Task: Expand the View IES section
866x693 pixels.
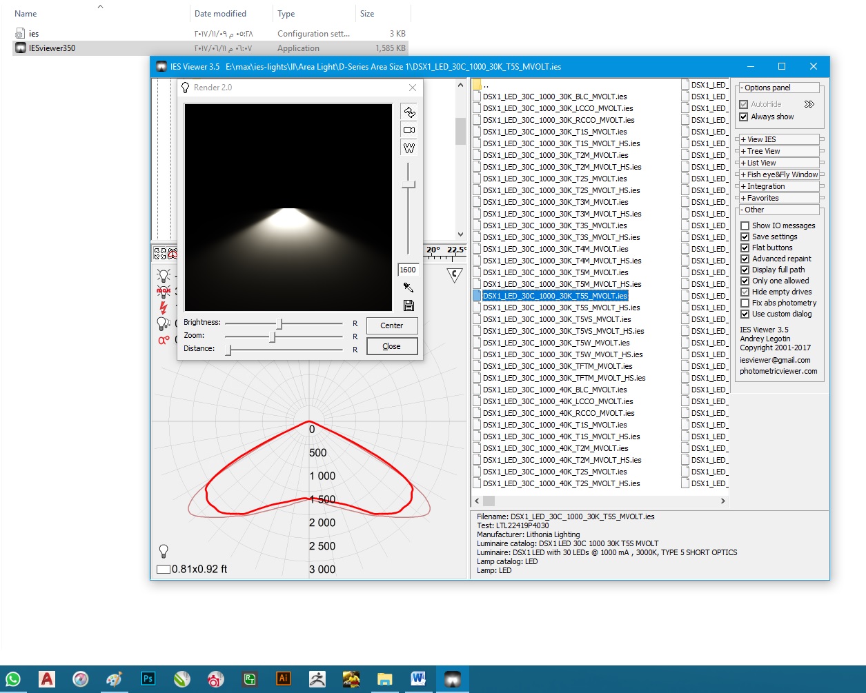Action: (779, 139)
